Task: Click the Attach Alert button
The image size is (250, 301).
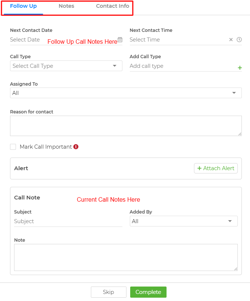Action: point(216,168)
